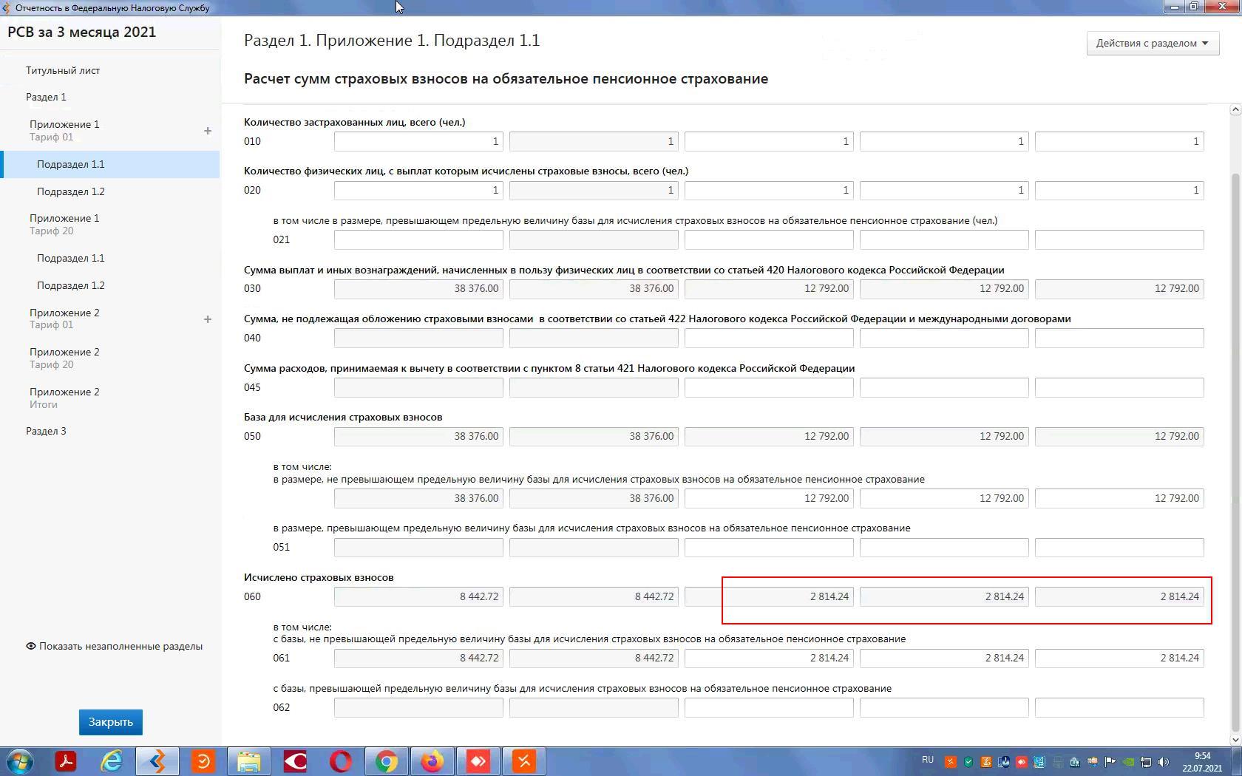Click last field in row 045

coord(1119,387)
